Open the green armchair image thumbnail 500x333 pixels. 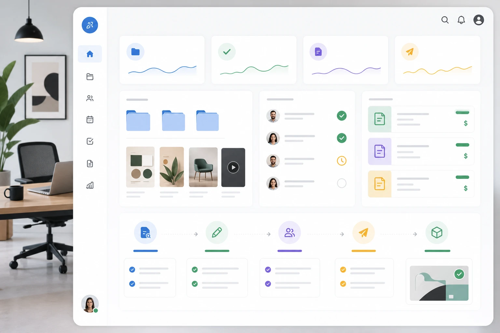[x=203, y=167]
